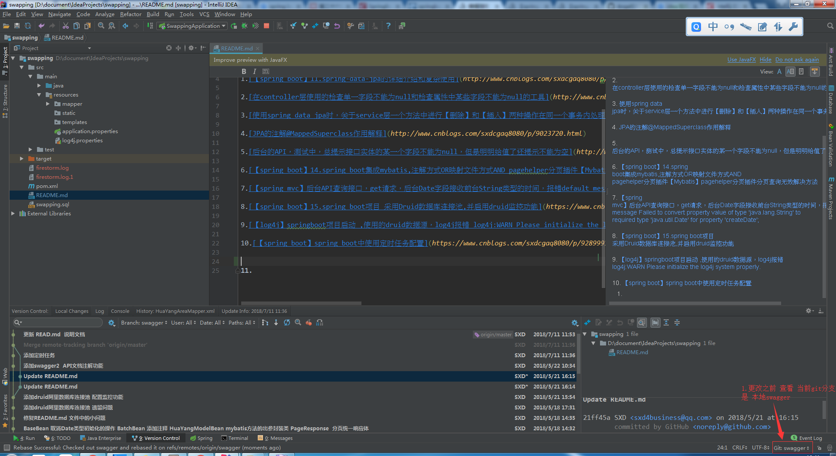Click the Bold formatting icon in editor
Screen dimensions: 836x456
point(244,71)
